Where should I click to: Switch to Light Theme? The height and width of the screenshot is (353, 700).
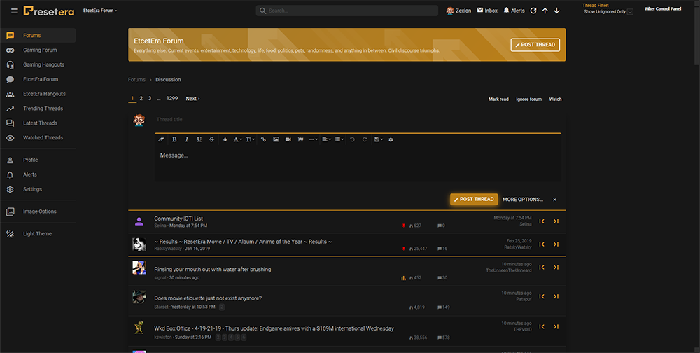point(37,234)
